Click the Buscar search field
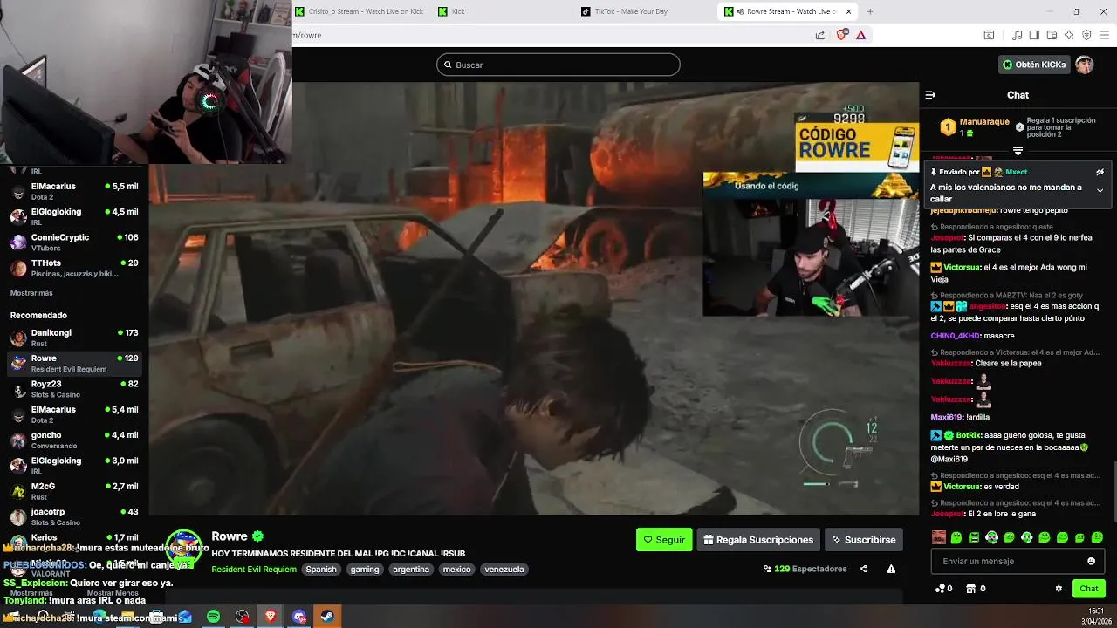 point(558,65)
